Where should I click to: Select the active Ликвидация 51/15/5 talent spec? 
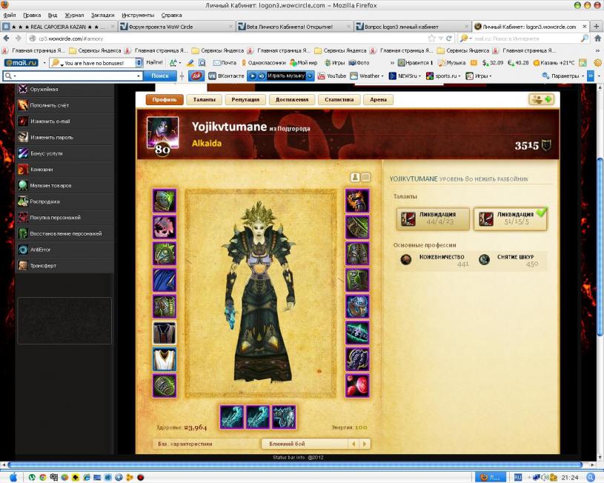point(511,219)
